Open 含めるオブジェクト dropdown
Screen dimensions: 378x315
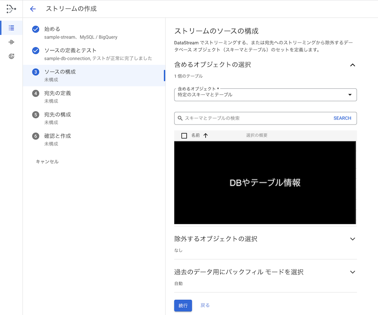[x=265, y=95]
